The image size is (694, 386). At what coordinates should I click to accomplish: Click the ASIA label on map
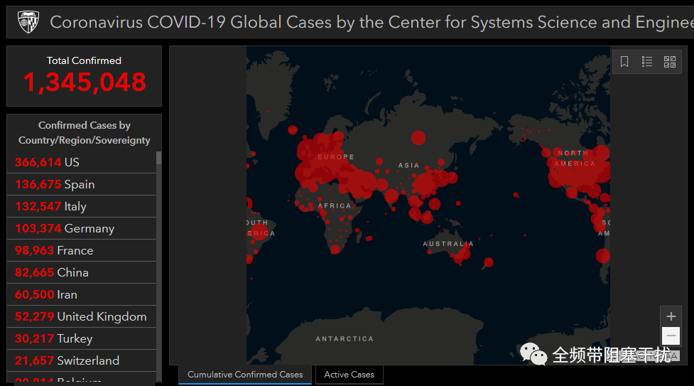click(408, 166)
